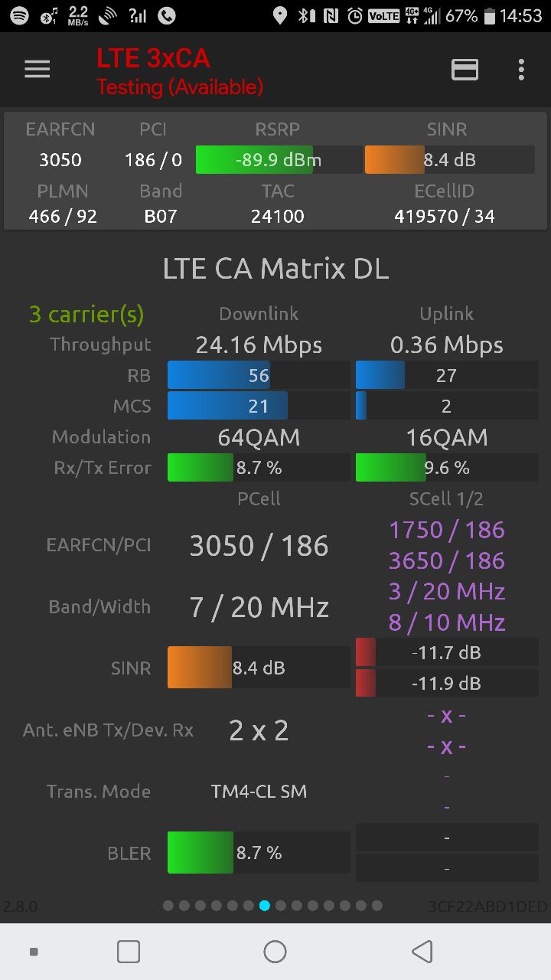Select the highlighted cyan page indicator dot
The image size is (551, 980).
tap(265, 906)
